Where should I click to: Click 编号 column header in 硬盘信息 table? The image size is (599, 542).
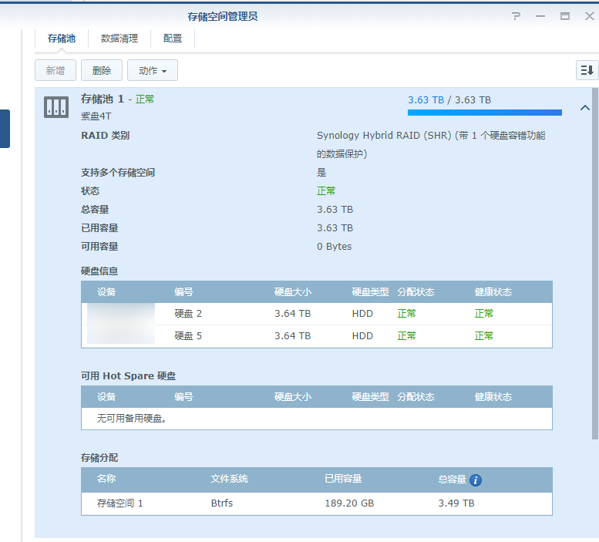click(x=183, y=292)
